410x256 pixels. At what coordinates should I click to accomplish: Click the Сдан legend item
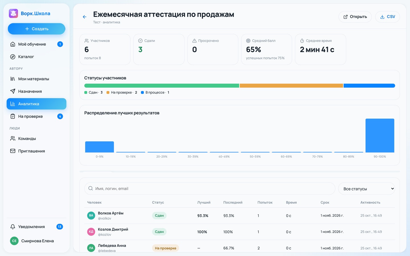point(93,92)
